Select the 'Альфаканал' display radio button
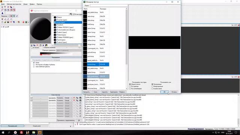 [x=152, y=88]
